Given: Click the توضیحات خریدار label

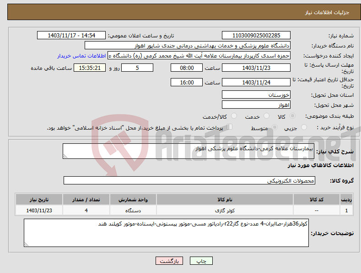Looking at the screenshot, I should 332,233.
